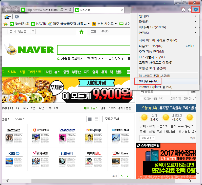Open the ZDNet Korea news logo
Image resolution: width=202 pixels, height=185 pixels.
[120, 153]
